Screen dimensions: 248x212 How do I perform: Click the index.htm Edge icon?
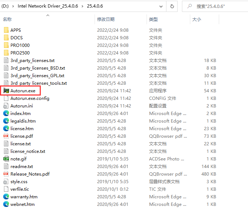[6, 114]
